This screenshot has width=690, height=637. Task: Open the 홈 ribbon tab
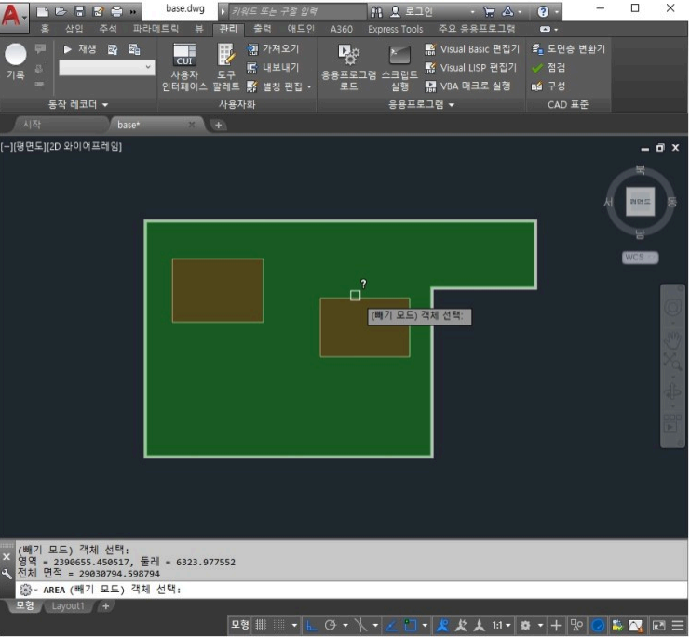coord(45,29)
